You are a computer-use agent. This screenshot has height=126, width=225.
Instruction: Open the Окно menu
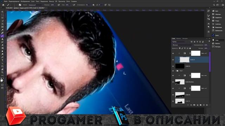(x=68, y=1)
